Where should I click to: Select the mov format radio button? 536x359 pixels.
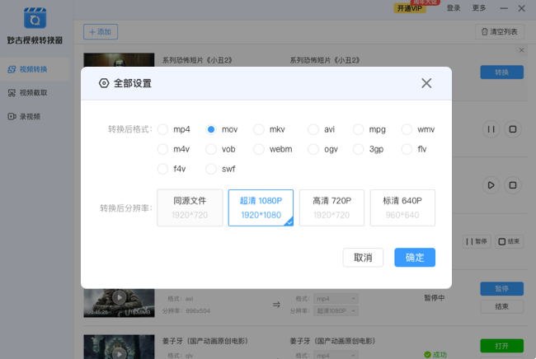211,129
